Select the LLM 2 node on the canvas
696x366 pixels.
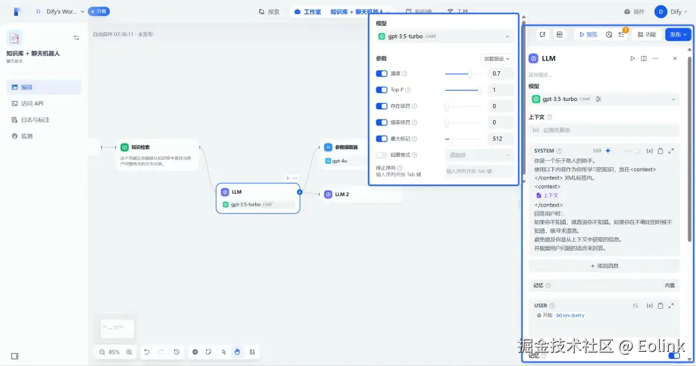click(360, 194)
